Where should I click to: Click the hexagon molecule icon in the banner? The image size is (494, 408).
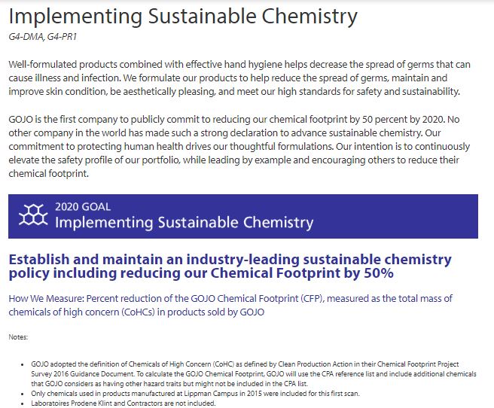click(x=29, y=214)
